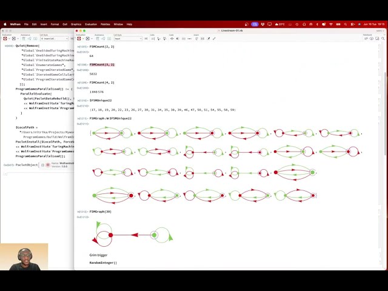Expand the PacletObject summary toggle icon
This screenshot has width=388, height=291.
click(x=42, y=165)
